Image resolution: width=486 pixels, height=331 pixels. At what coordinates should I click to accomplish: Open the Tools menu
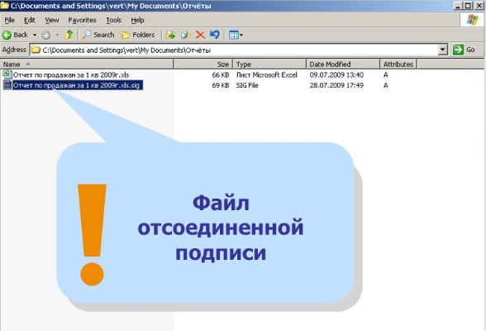click(x=113, y=20)
